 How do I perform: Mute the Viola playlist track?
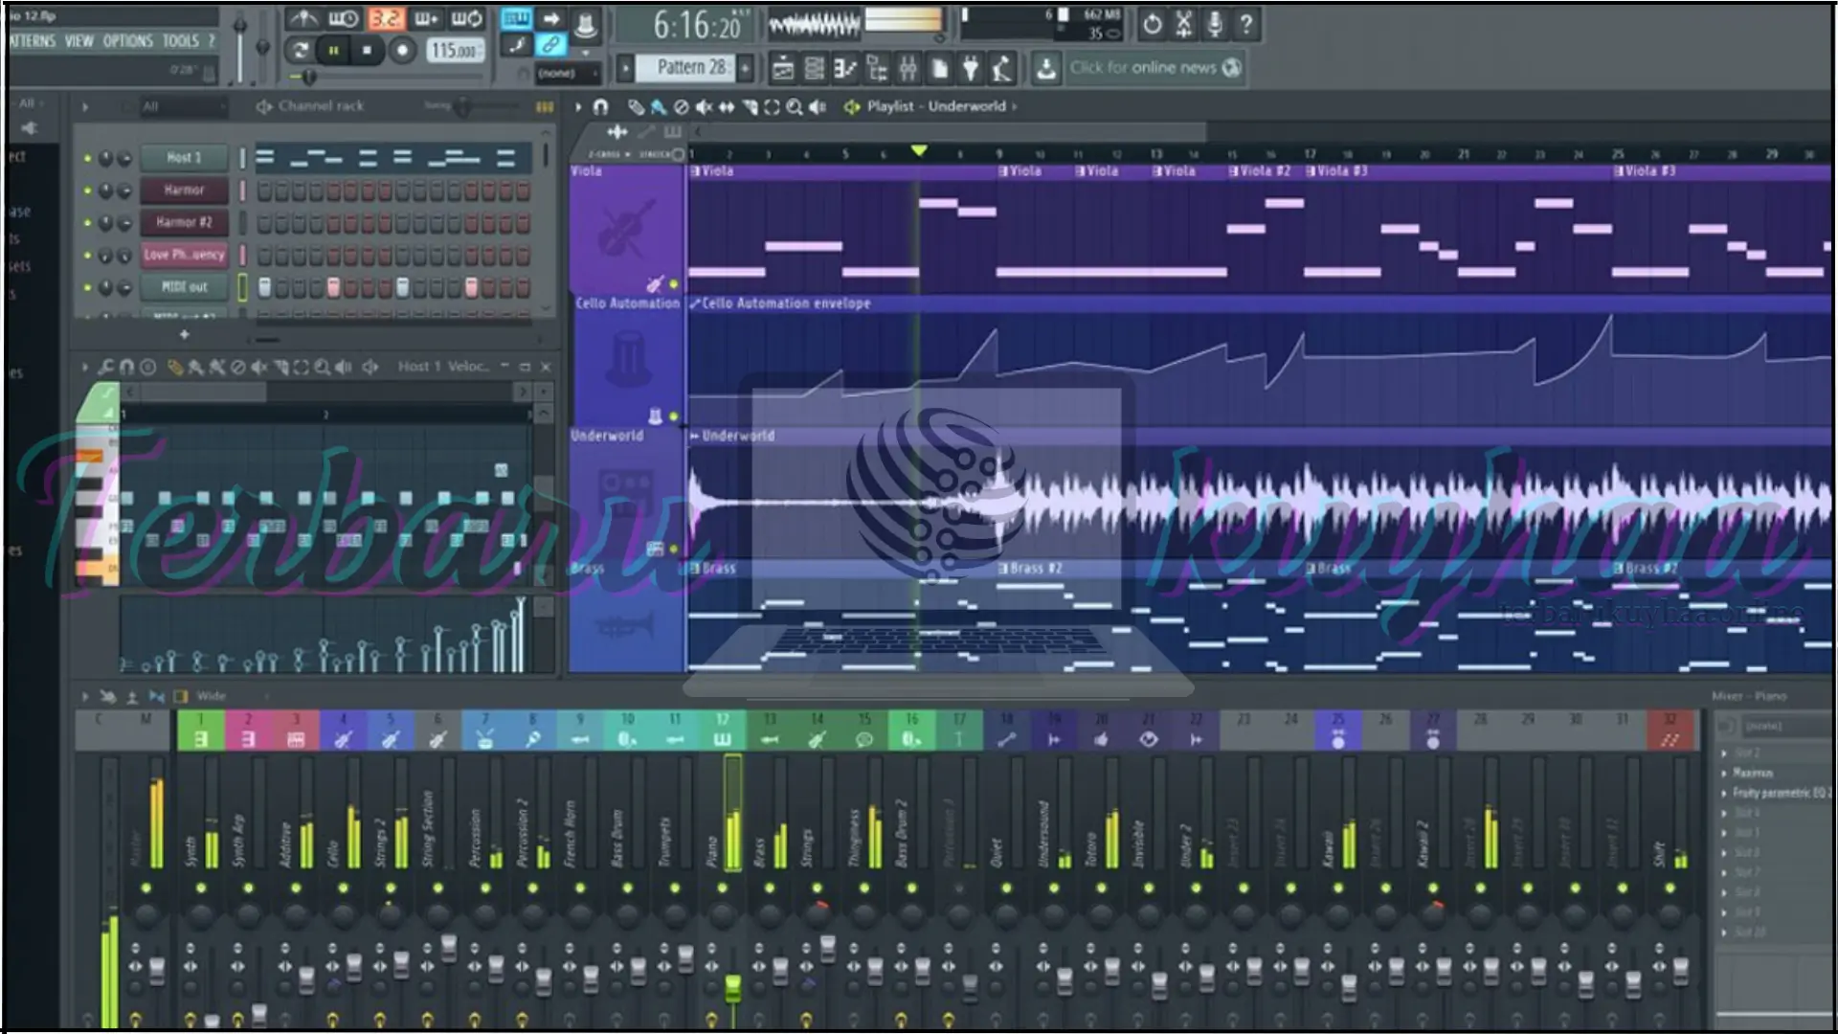(674, 284)
